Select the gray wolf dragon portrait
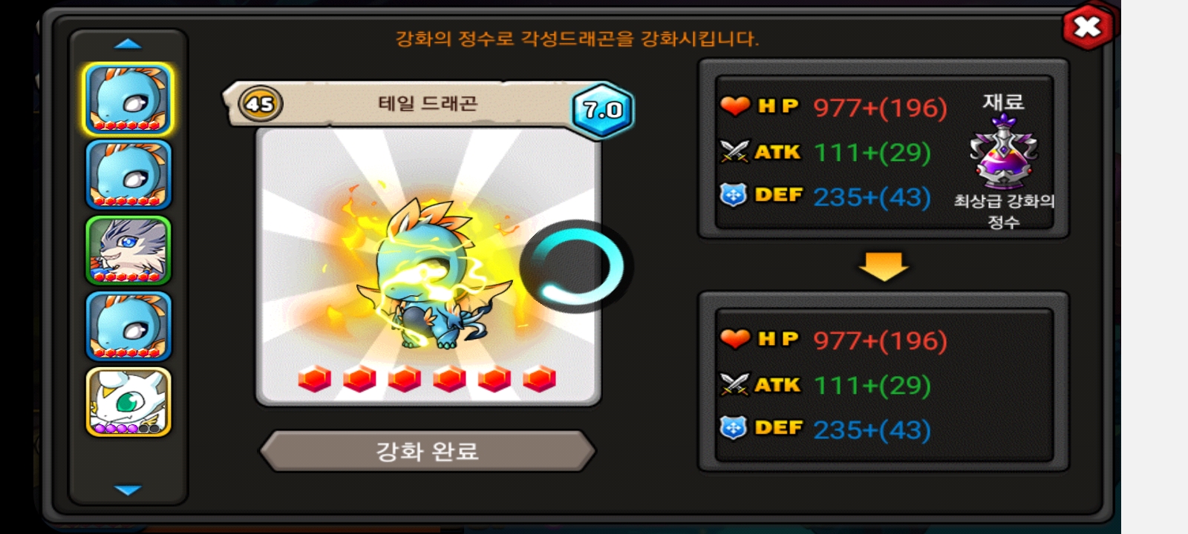Image resolution: width=1188 pixels, height=534 pixels. pos(128,251)
